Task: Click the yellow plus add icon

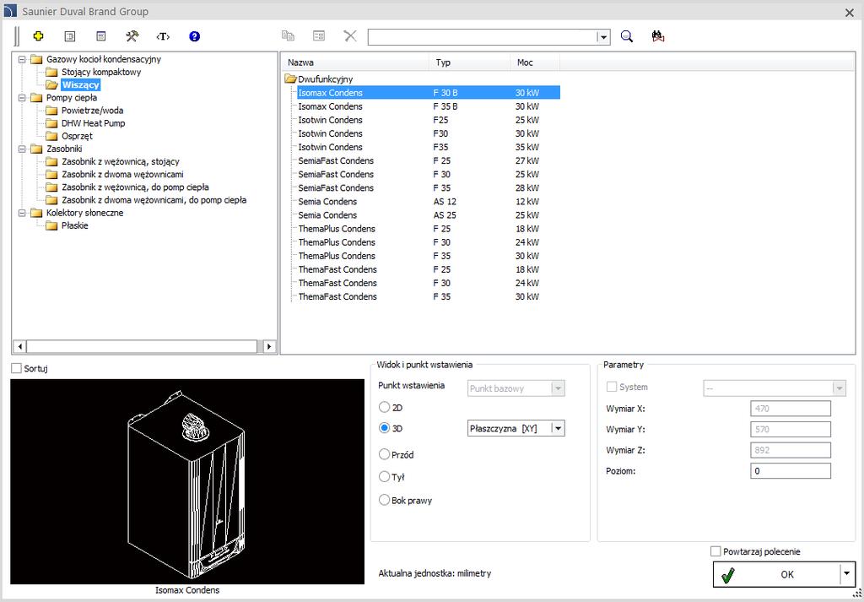Action: [x=38, y=36]
